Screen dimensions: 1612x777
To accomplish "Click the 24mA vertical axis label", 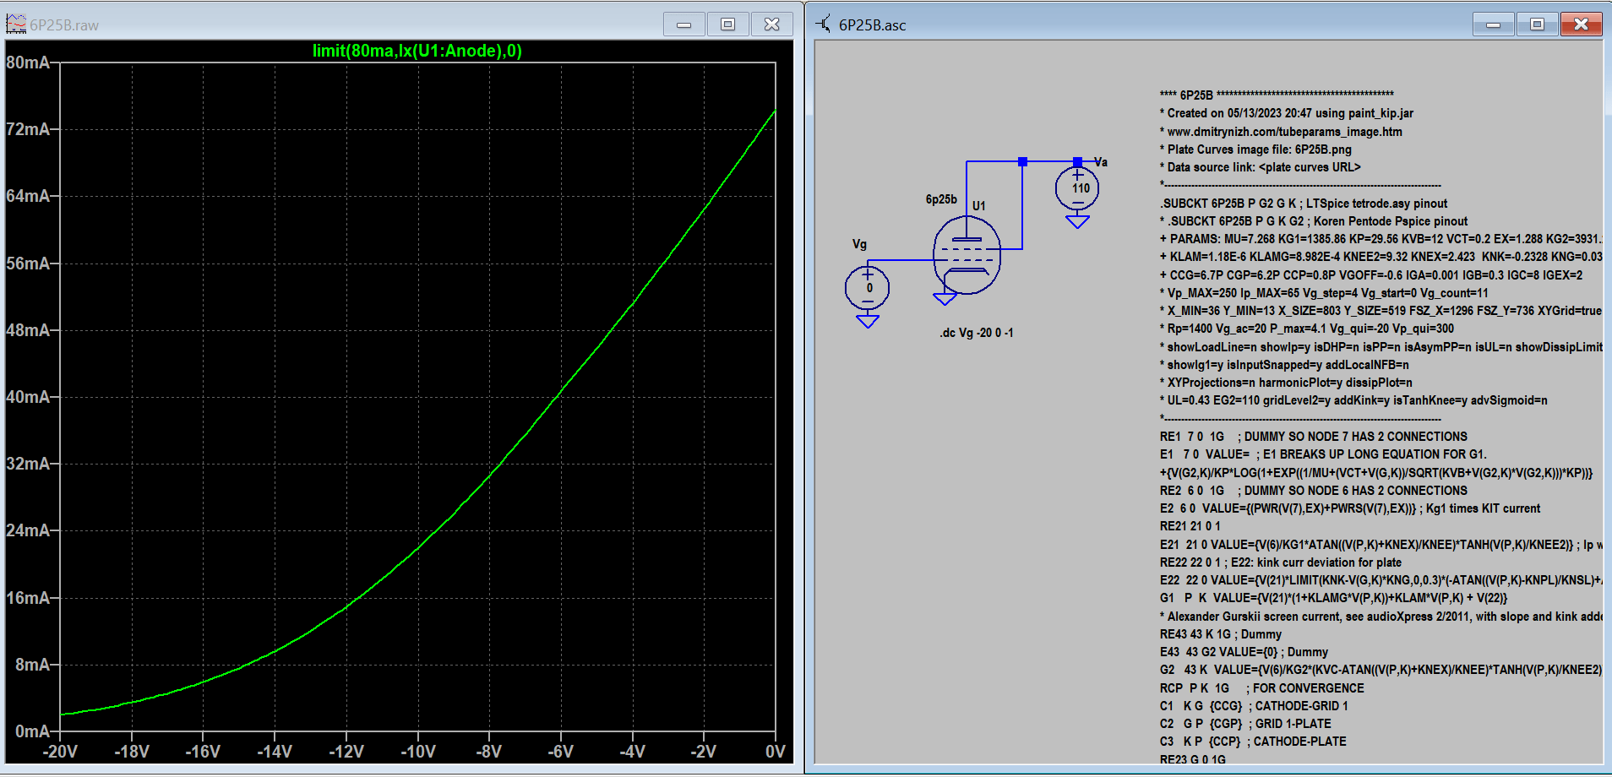I will 28,530.
